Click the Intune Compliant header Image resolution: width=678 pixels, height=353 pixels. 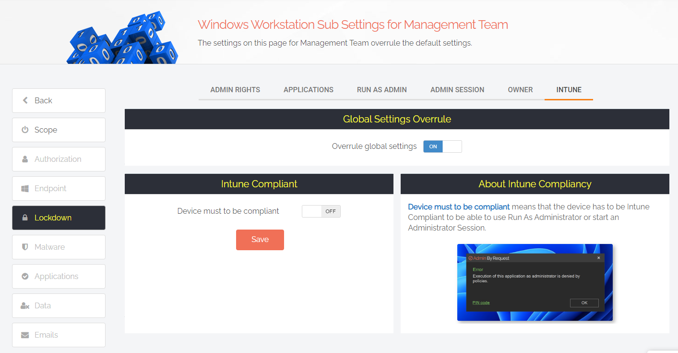pos(259,184)
